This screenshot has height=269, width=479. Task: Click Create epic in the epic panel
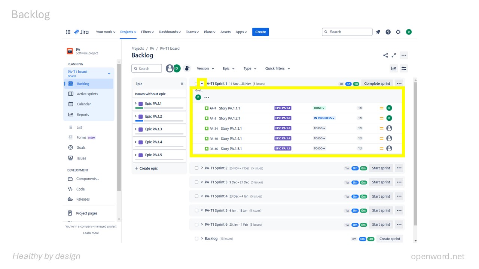pos(146,168)
